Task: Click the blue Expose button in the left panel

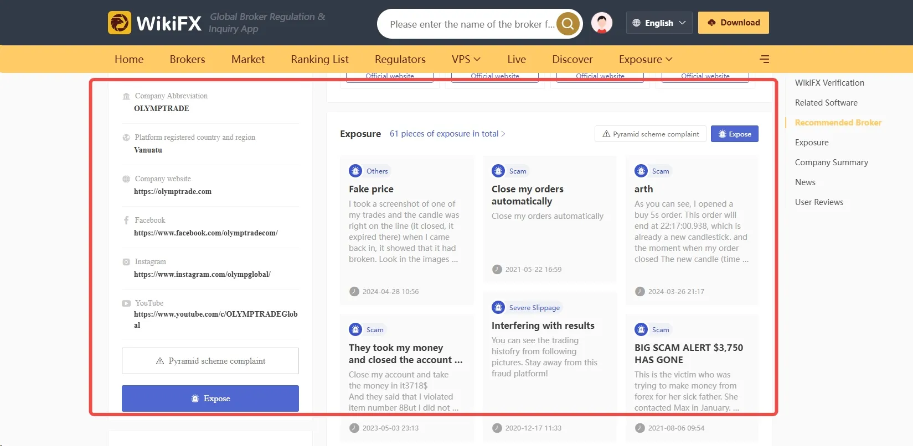Action: point(210,398)
